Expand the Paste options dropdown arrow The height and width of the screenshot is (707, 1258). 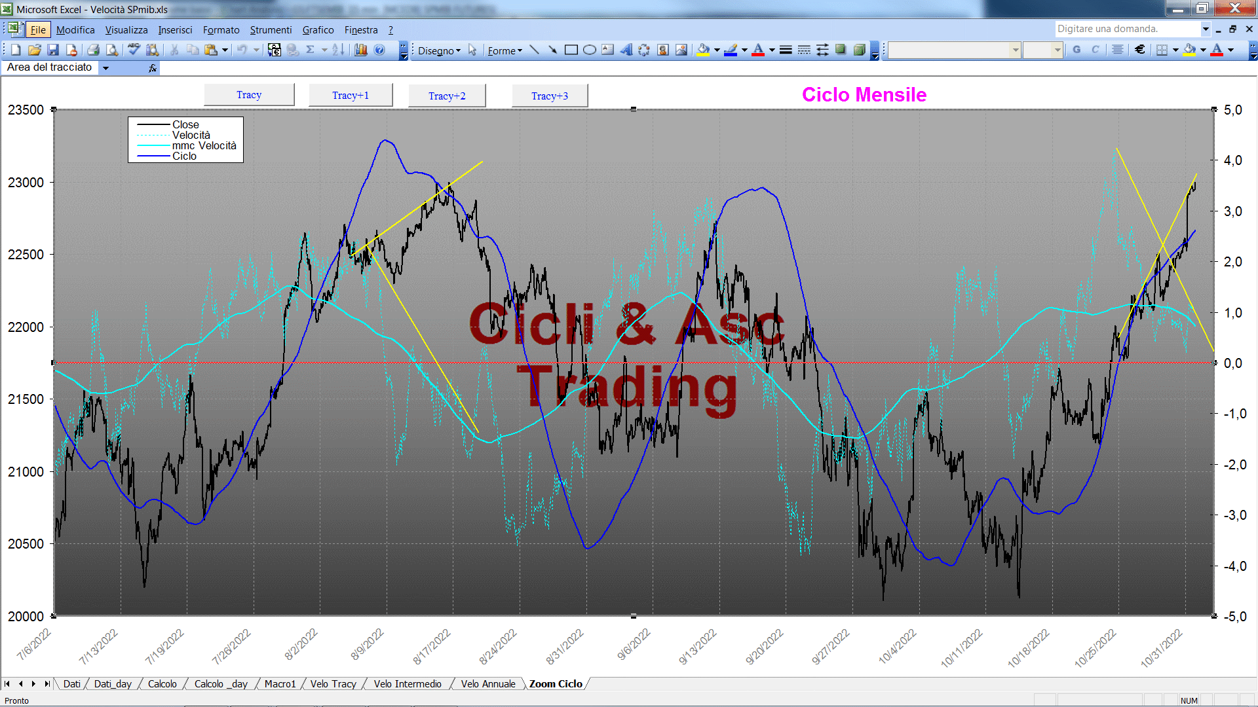pyautogui.click(x=225, y=50)
